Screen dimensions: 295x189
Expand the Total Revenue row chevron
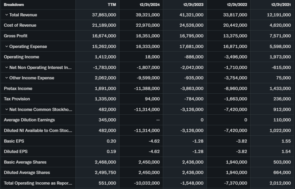point(7,15)
